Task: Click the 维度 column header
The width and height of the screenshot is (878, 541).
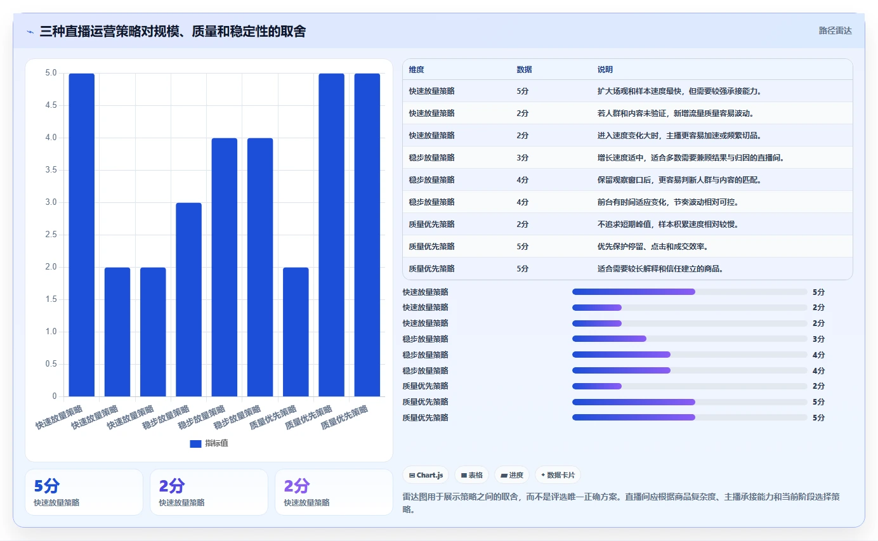Action: click(x=417, y=70)
